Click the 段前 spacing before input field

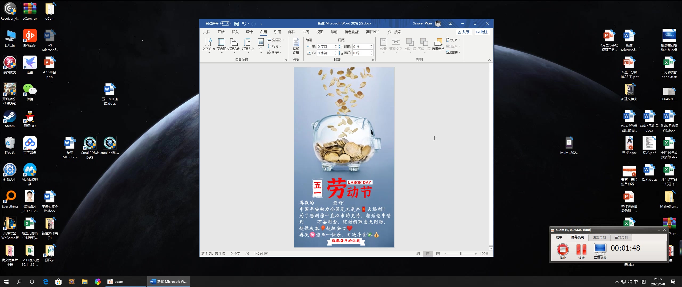360,47
